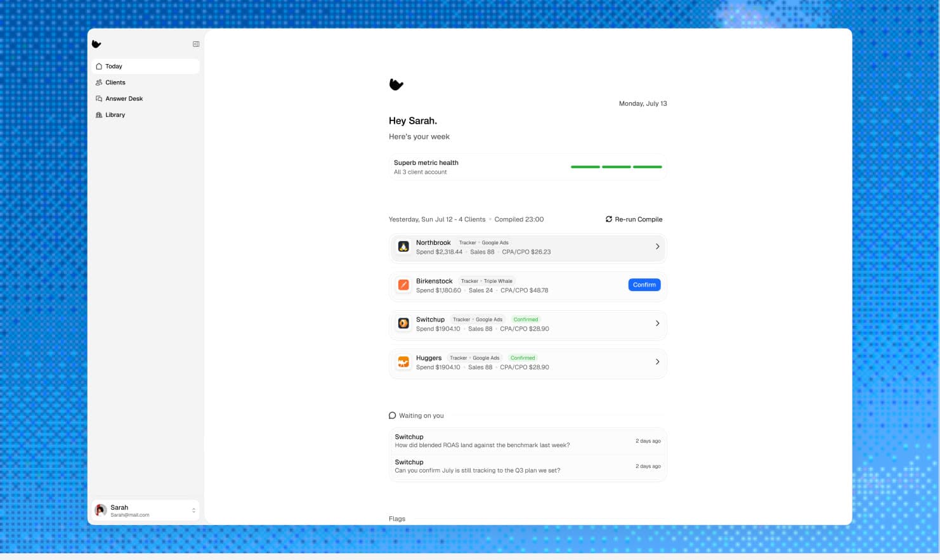Click the Monday, July 13 date
The image size is (940, 560).
coord(643,103)
